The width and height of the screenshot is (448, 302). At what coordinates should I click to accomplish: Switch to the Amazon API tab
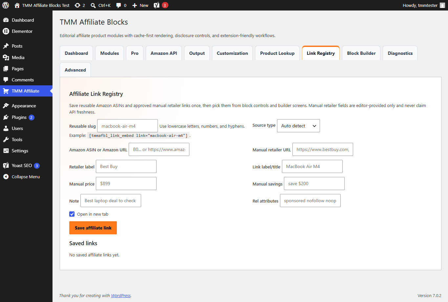coord(164,53)
